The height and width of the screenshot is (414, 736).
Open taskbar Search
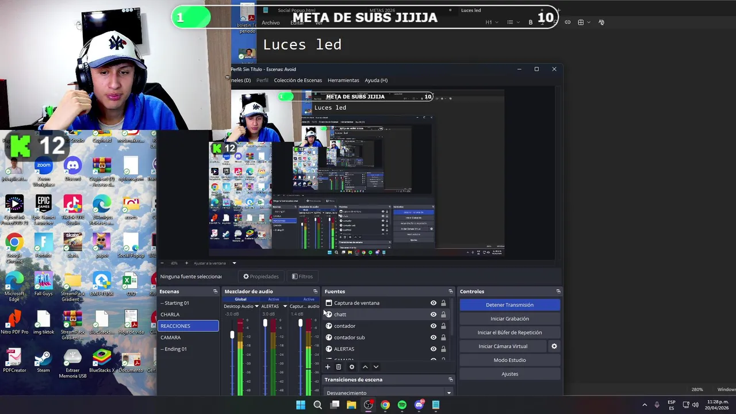(x=317, y=405)
